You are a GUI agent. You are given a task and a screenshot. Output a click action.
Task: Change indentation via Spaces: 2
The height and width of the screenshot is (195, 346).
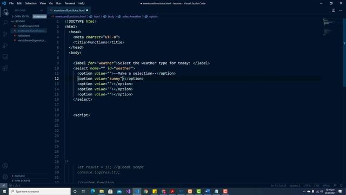coord(295,185)
